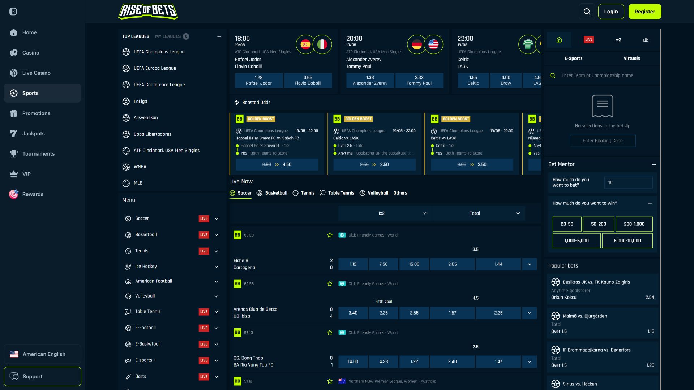This screenshot has width=694, height=390.
Task: Open the A-Z sports listing icon
Action: click(x=618, y=40)
